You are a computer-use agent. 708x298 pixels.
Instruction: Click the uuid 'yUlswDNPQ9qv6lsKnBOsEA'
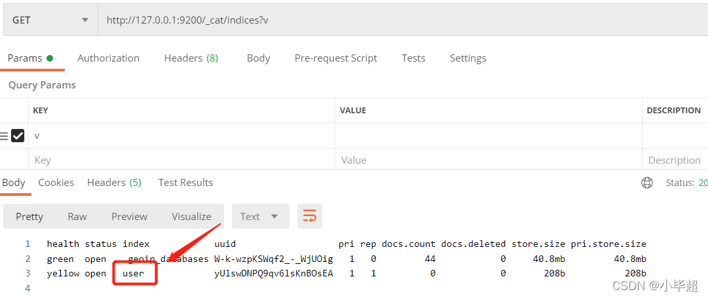click(274, 273)
